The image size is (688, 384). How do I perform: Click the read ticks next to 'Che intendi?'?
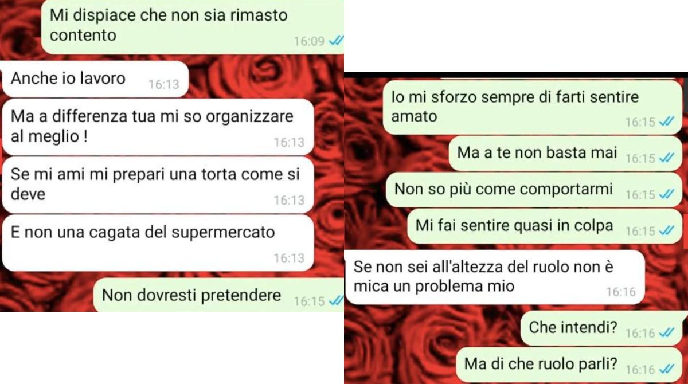tap(666, 332)
